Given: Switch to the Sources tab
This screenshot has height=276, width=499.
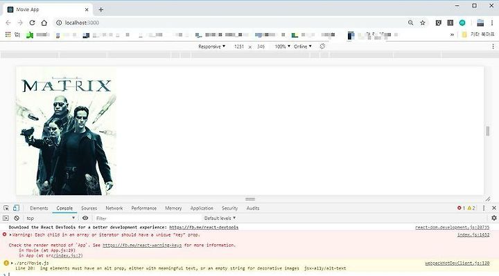Looking at the screenshot, I should point(89,208).
